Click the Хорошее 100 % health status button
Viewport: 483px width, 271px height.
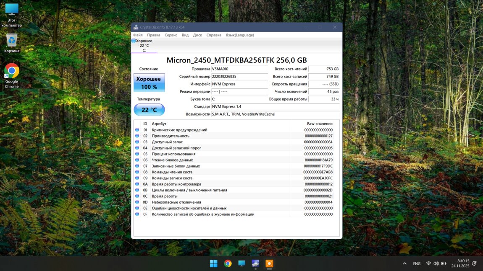[x=149, y=83]
